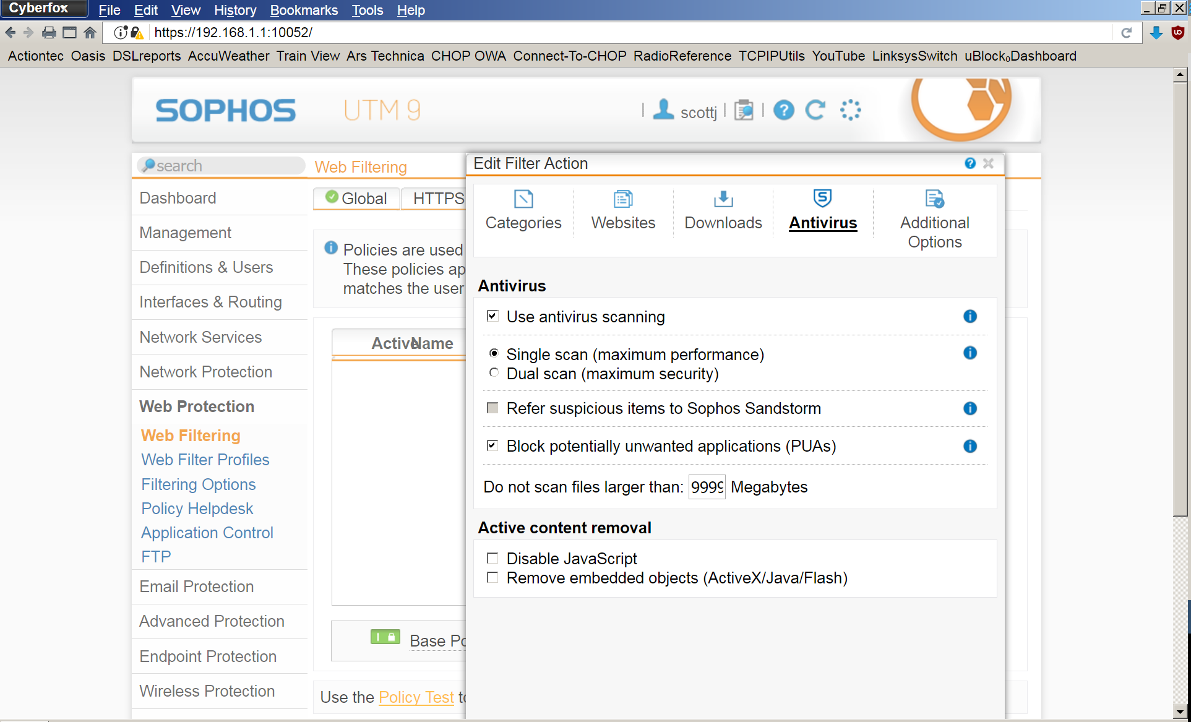Click the uBlock Origin shield icon
1191x722 pixels.
[x=1178, y=32]
